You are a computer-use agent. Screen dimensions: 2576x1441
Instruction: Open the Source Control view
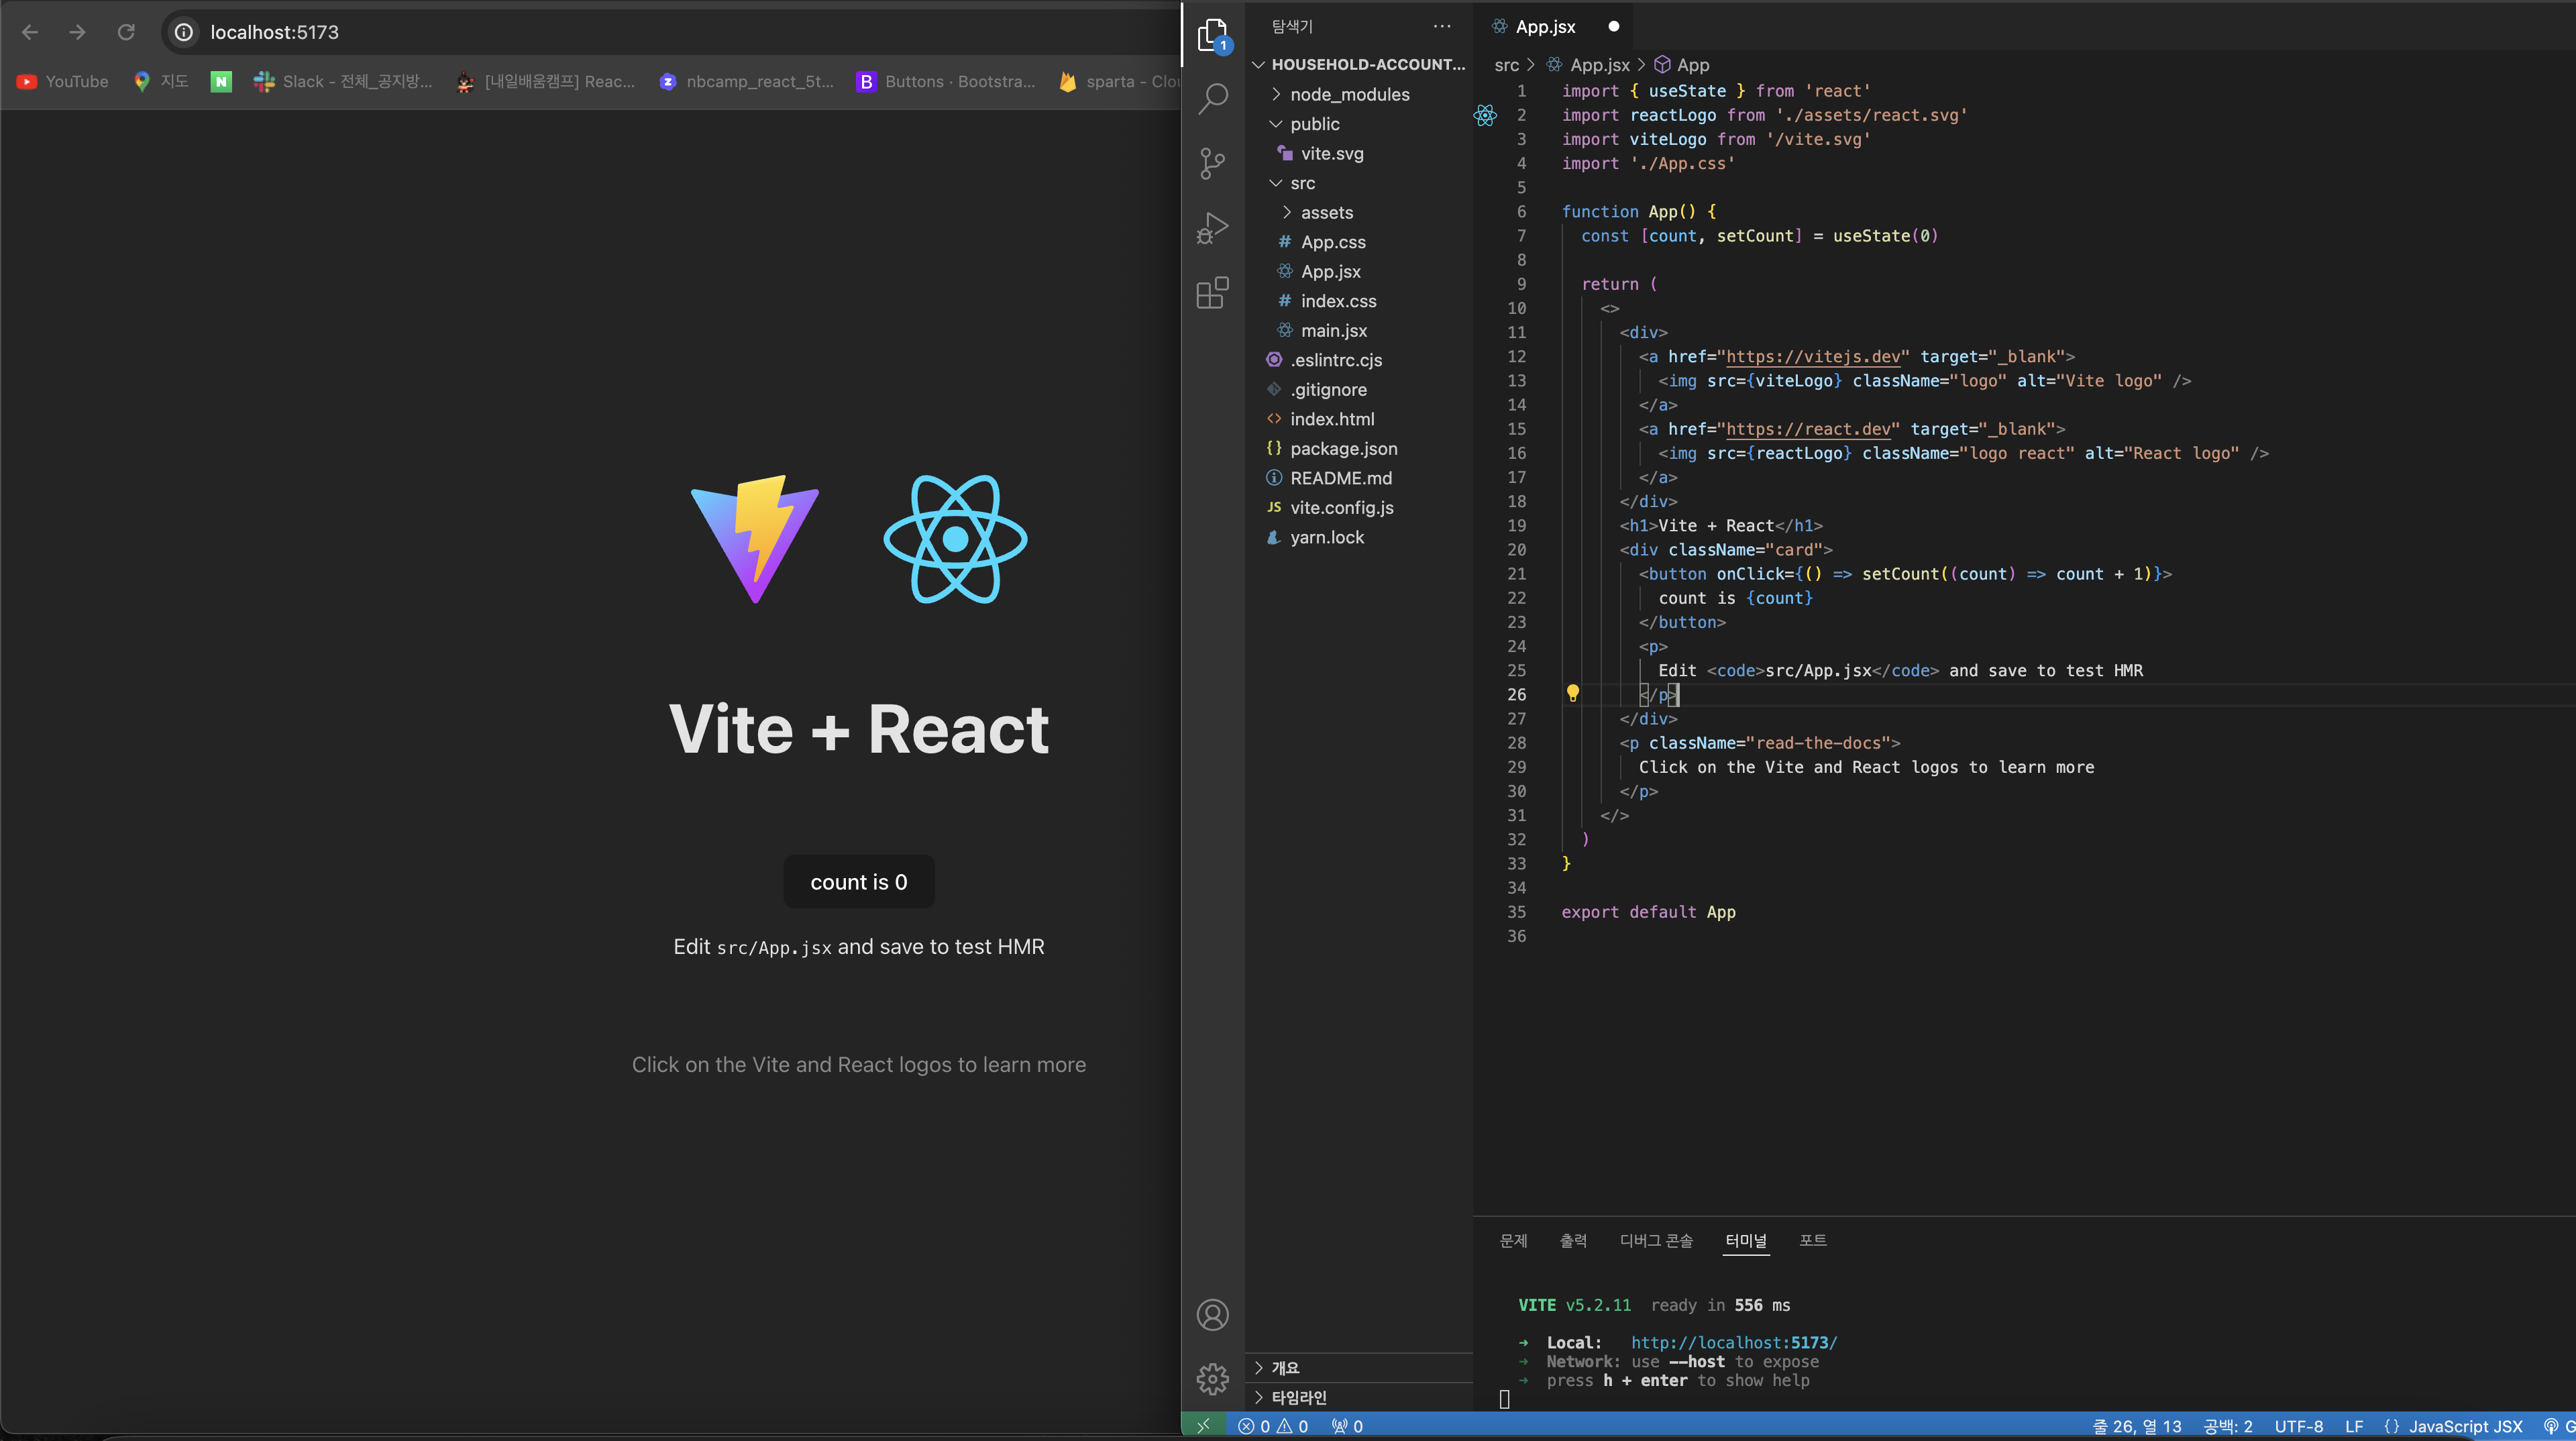(1212, 163)
